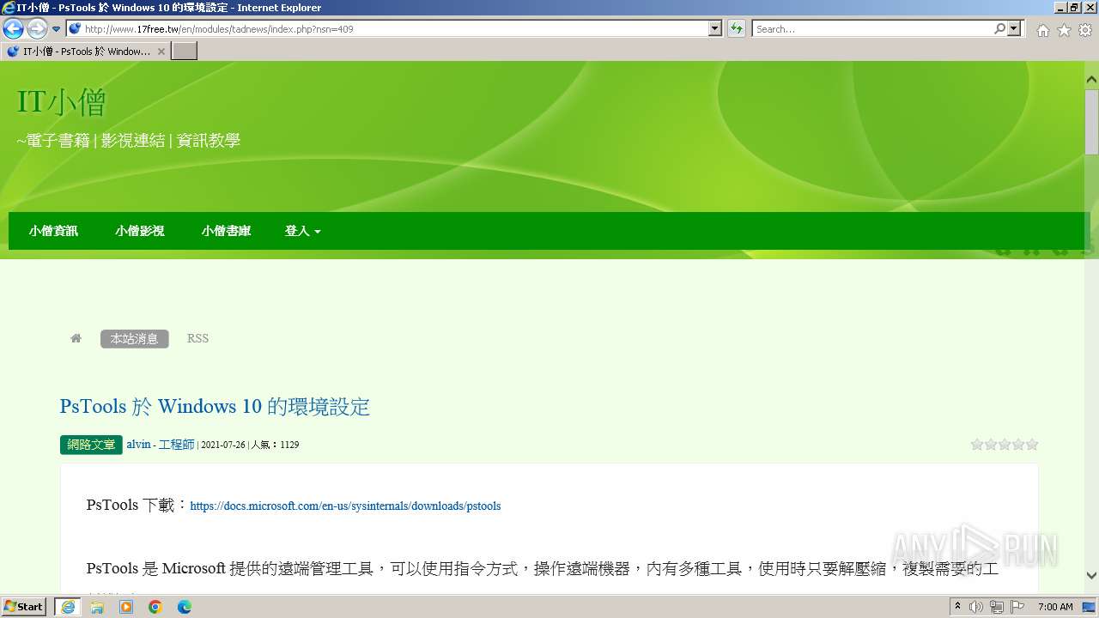The image size is (1099, 618).
Task: Open Microsoft Edge from the taskbar
Action: click(185, 607)
